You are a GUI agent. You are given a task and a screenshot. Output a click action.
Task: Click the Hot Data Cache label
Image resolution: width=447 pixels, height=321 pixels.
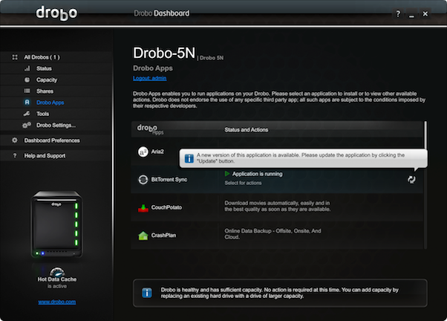(57, 279)
